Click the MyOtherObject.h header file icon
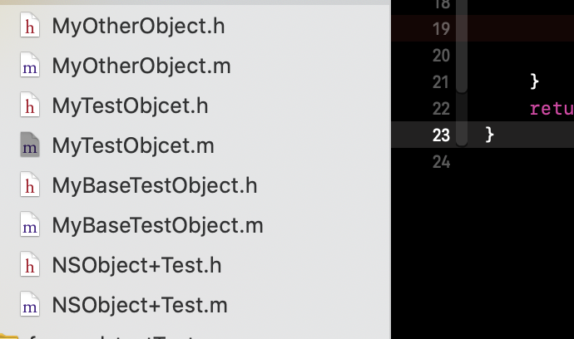The image size is (574, 339). tap(30, 27)
